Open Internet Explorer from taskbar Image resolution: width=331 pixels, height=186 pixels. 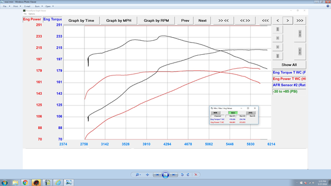58,182
